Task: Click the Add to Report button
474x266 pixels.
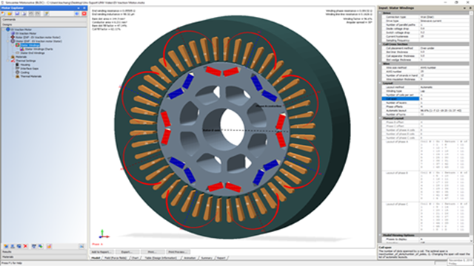Action: click(x=101, y=252)
